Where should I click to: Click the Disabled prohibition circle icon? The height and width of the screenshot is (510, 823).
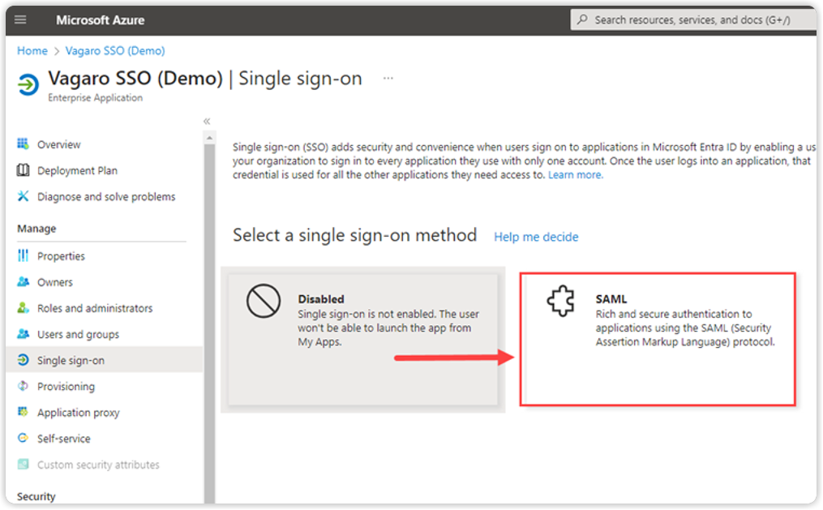click(x=264, y=301)
